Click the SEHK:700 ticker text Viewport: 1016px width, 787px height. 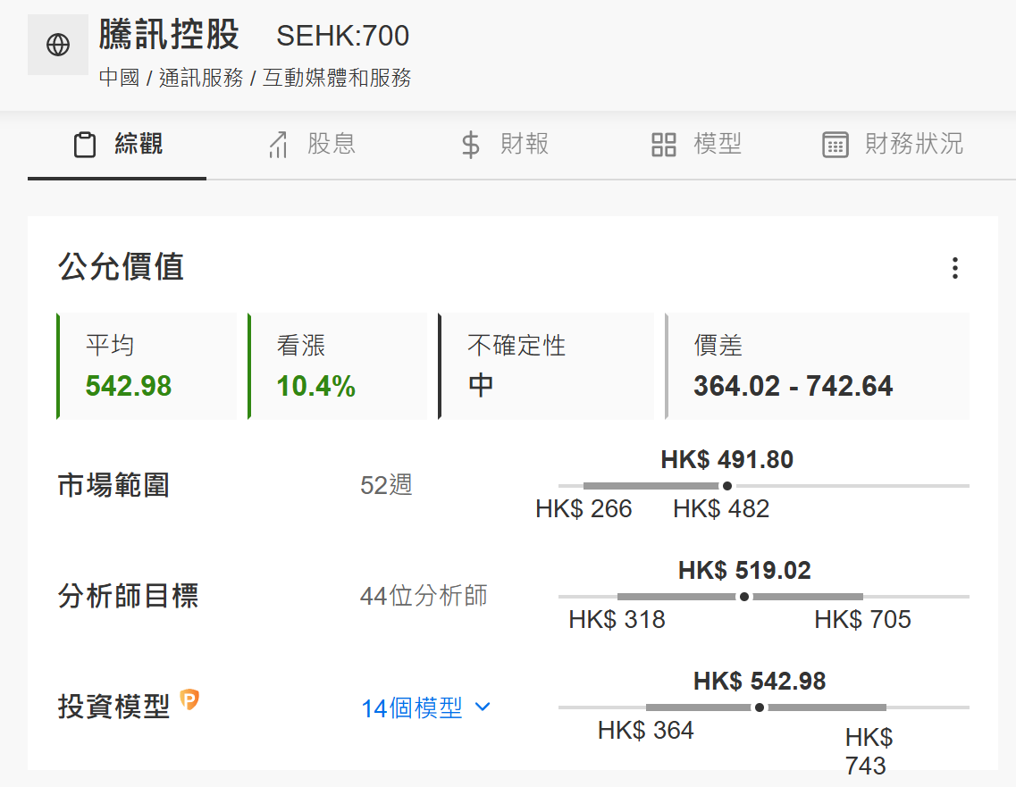[x=343, y=36]
